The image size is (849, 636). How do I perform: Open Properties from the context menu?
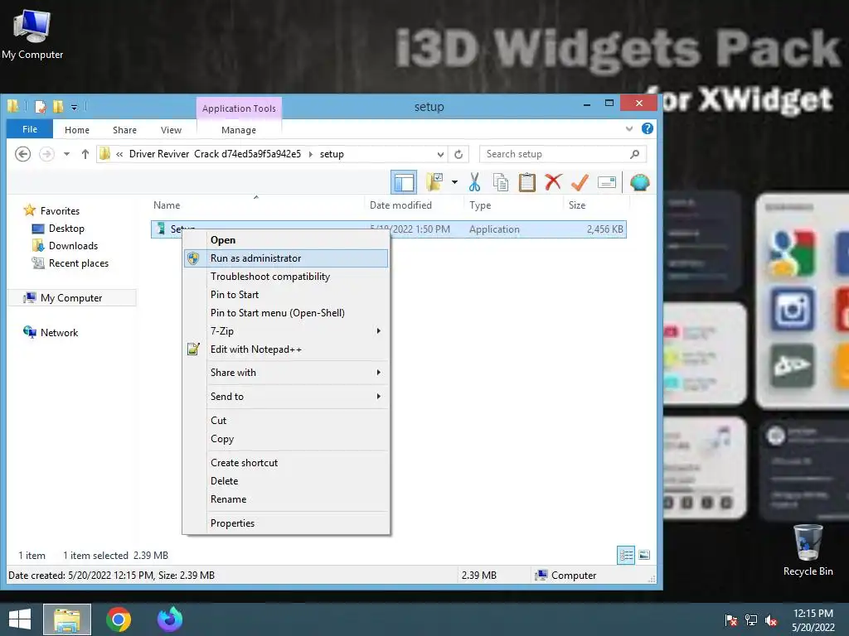[286, 523]
